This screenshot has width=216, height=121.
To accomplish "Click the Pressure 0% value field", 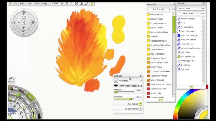I will pyautogui.click(x=139, y=90).
